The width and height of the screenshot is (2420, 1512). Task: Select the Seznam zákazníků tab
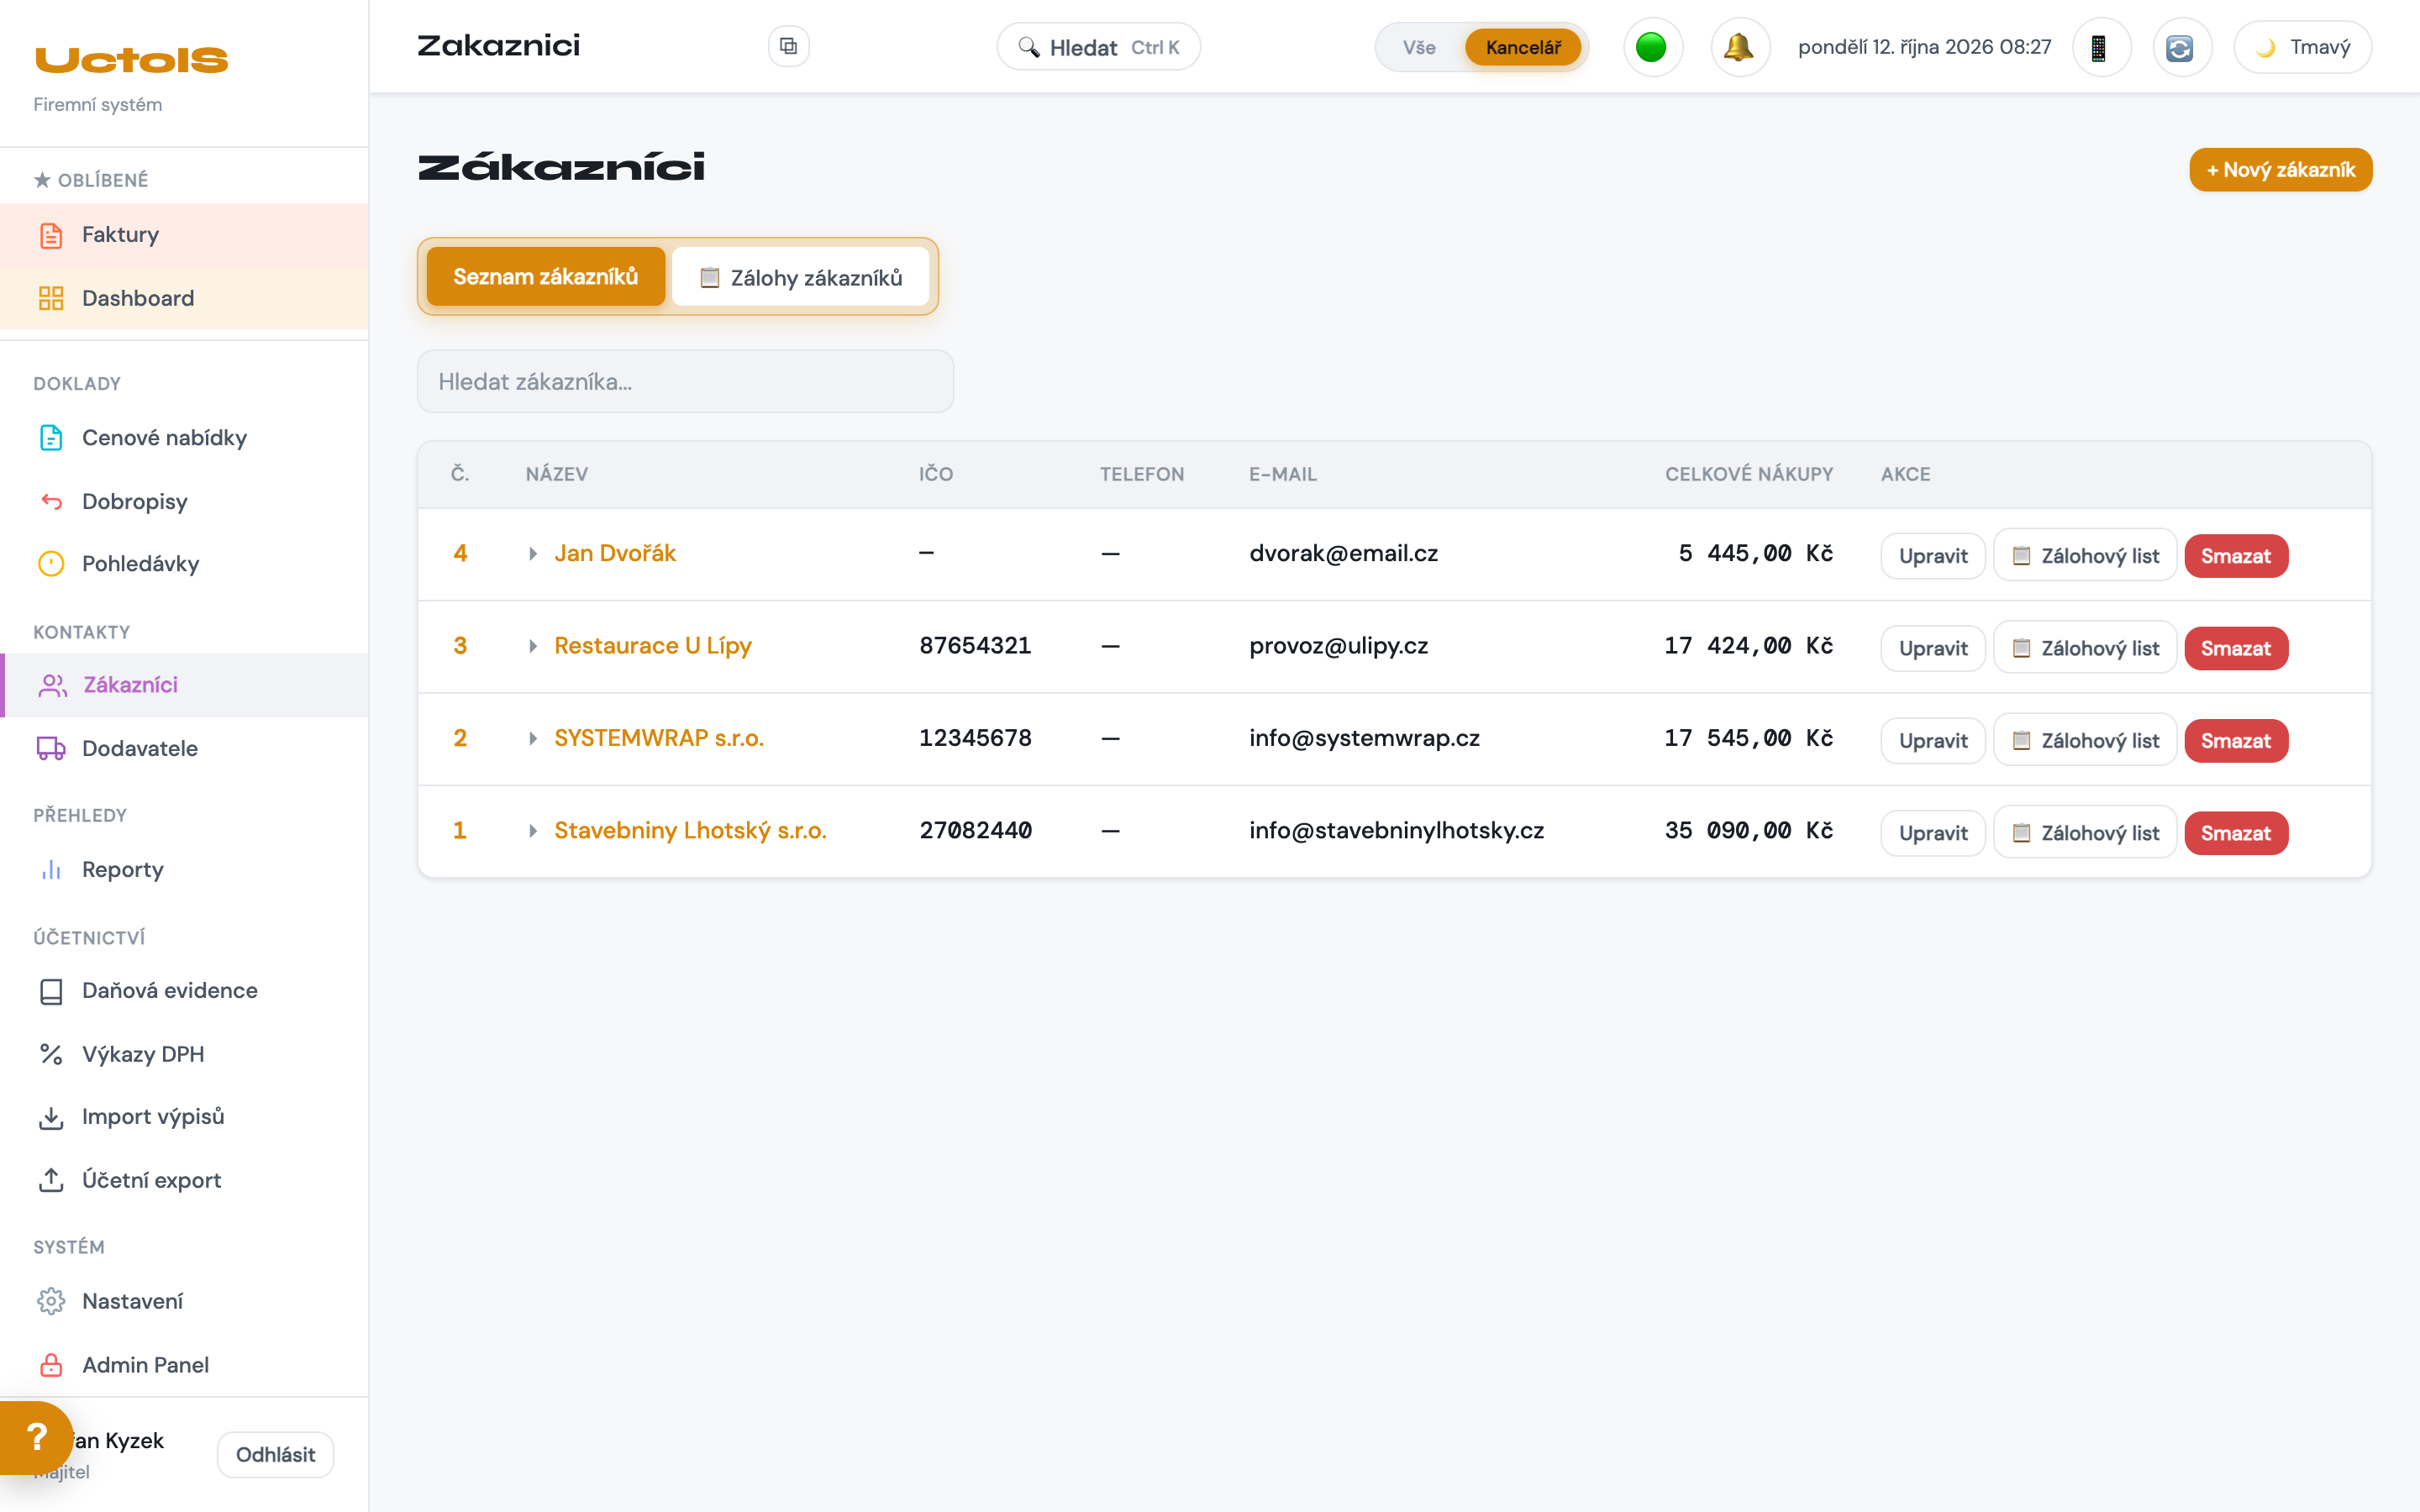546,276
